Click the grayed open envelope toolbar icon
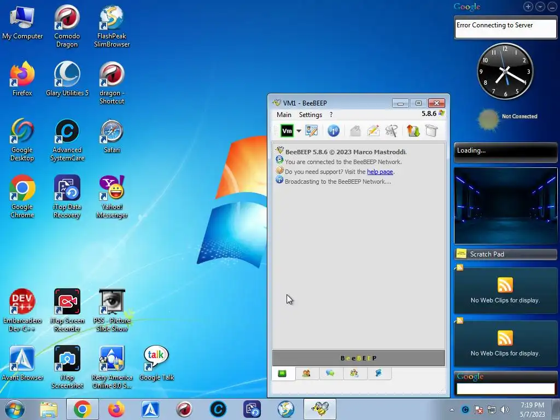 355,131
